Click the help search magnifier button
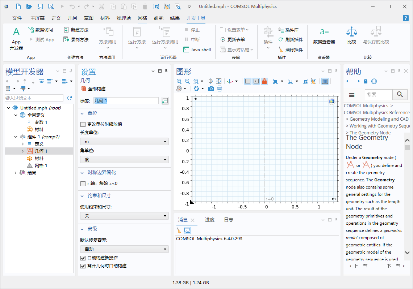The height and width of the screenshot is (289, 413). [x=400, y=94]
